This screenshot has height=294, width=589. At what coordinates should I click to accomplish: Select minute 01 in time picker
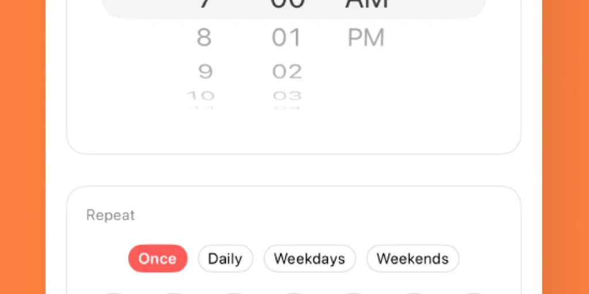point(286,38)
